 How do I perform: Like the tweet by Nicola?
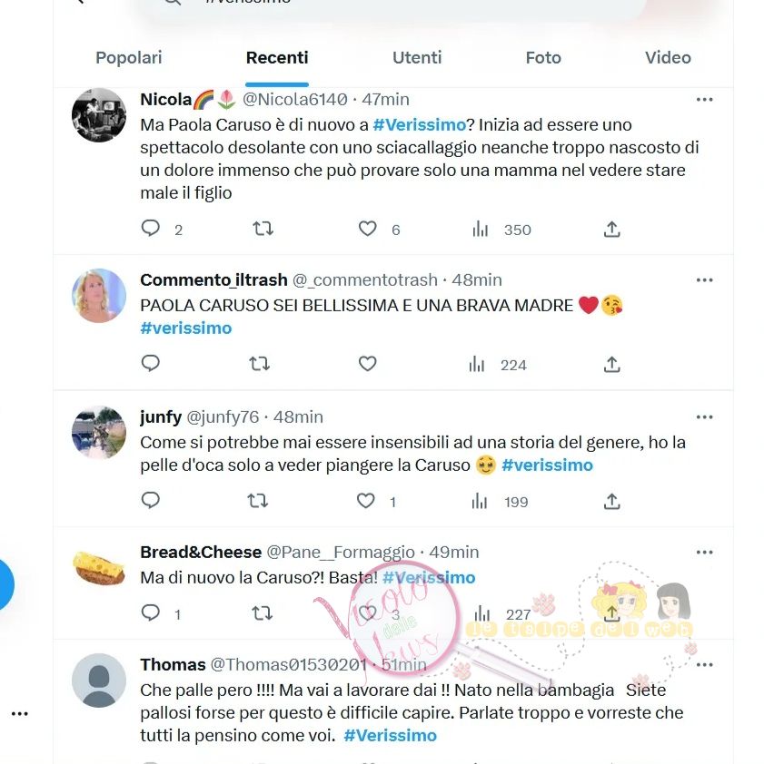(x=367, y=228)
